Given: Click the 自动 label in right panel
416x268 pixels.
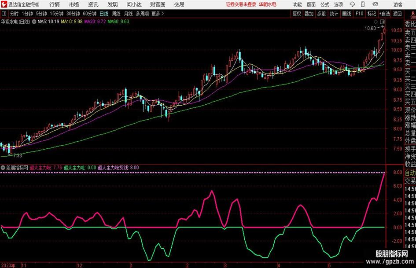Looking at the screenshot, I should 410,173.
